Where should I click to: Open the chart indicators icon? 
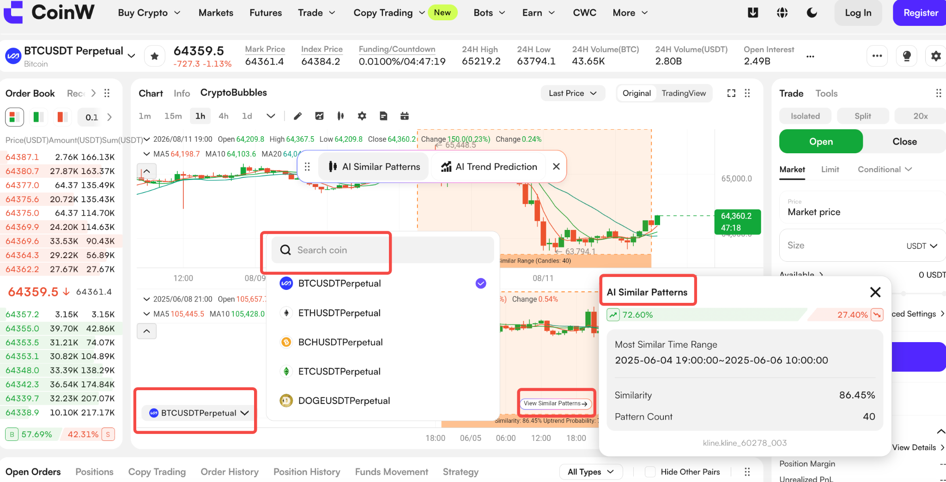click(x=319, y=116)
